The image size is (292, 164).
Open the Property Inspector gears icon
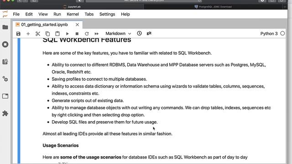tap(5, 79)
